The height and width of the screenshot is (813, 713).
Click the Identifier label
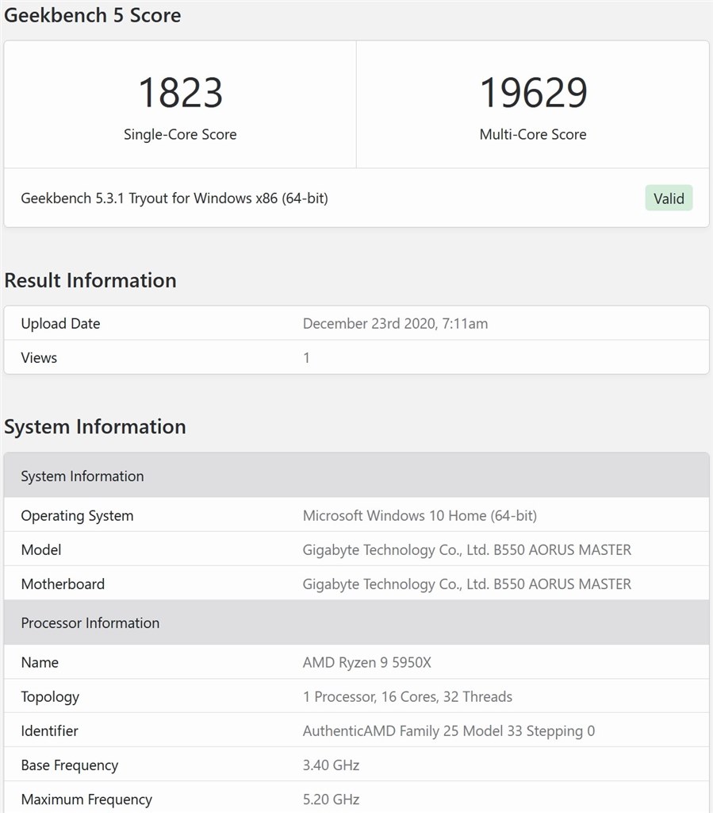(x=49, y=730)
